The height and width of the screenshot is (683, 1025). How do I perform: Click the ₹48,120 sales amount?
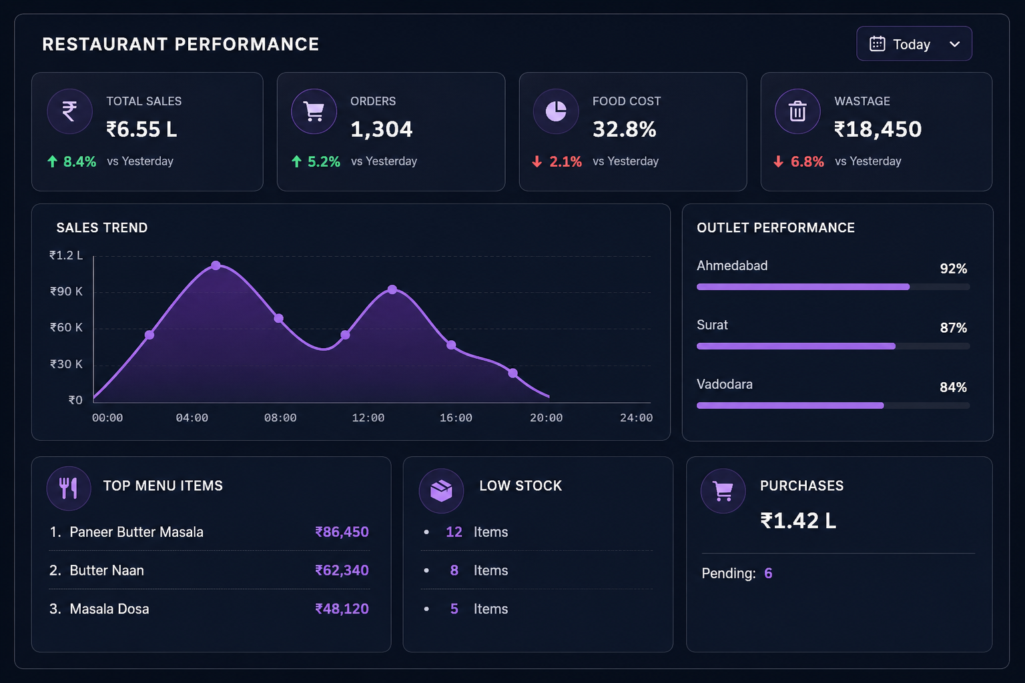(x=342, y=609)
